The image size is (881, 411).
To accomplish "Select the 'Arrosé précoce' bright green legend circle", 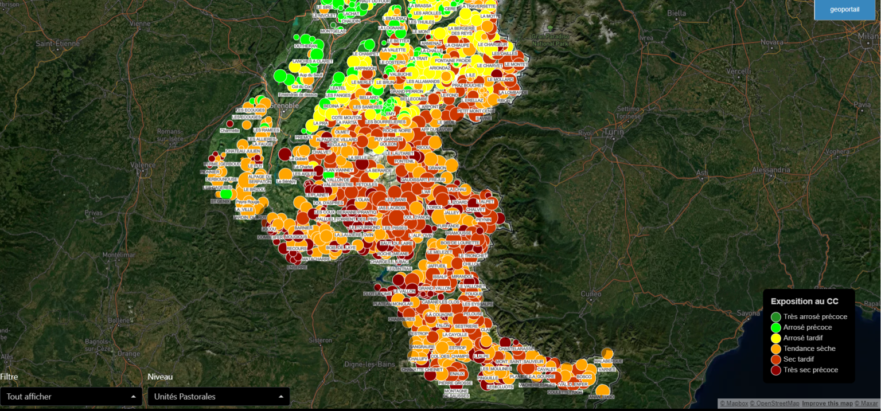I will 776,328.
